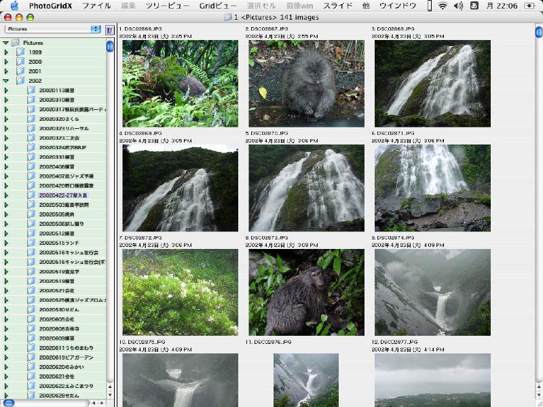The width and height of the screenshot is (543, 407).
Task: Select the DSC02872.JPG white flowers thumbnail
Action: pyautogui.click(x=180, y=292)
